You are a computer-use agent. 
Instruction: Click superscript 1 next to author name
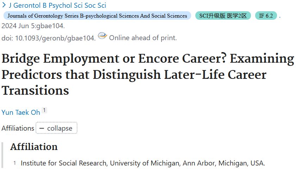tap(44, 110)
